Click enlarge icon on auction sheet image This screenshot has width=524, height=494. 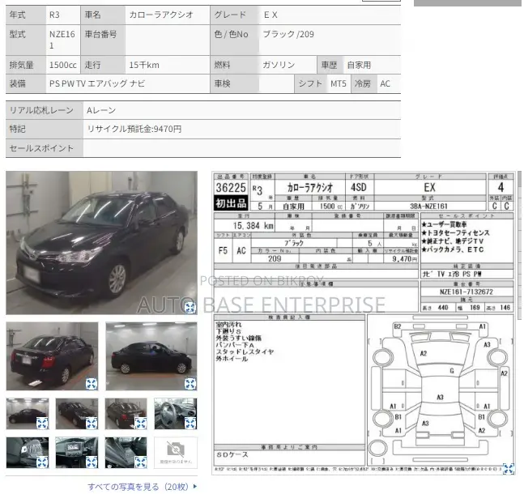click(x=509, y=469)
